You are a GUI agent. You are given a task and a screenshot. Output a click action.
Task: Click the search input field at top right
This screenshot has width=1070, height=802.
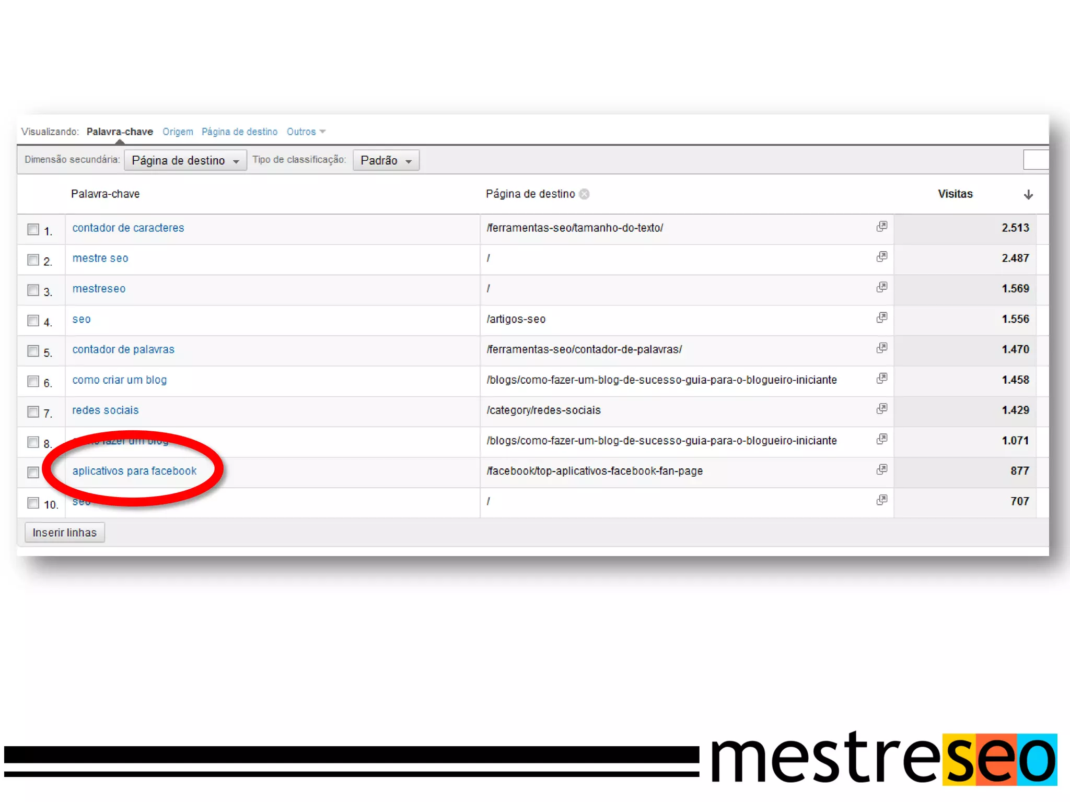coord(1036,160)
